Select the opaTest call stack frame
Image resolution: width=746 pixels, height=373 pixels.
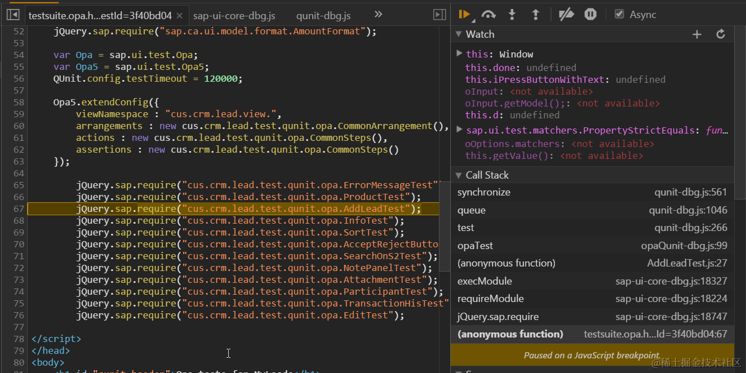tap(593, 246)
